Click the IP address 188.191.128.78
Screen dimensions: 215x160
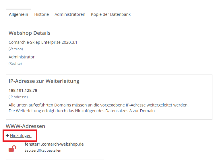23,90
